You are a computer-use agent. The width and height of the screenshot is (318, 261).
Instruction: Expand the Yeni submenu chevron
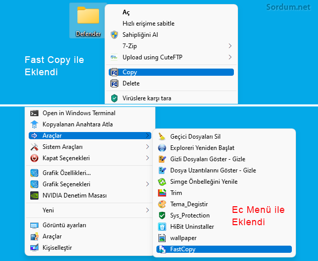tap(147, 210)
